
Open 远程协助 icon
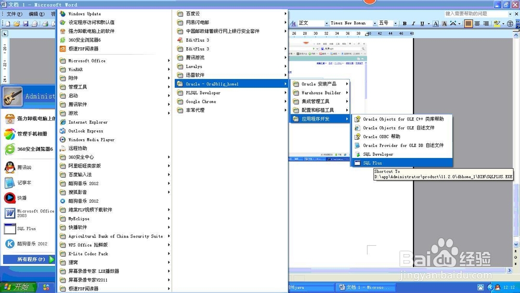tap(63, 148)
